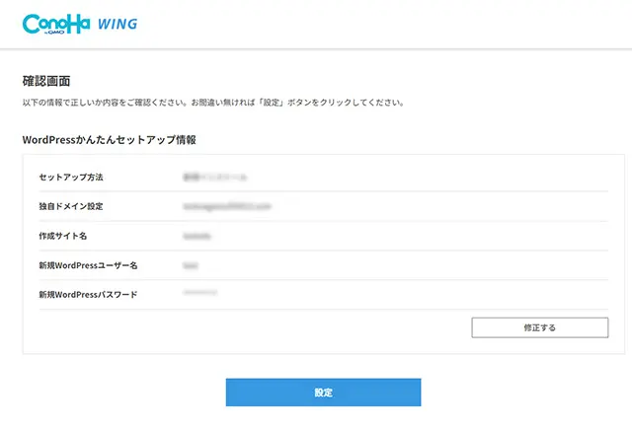Click the 新規WordPressパスワード label

88,295
